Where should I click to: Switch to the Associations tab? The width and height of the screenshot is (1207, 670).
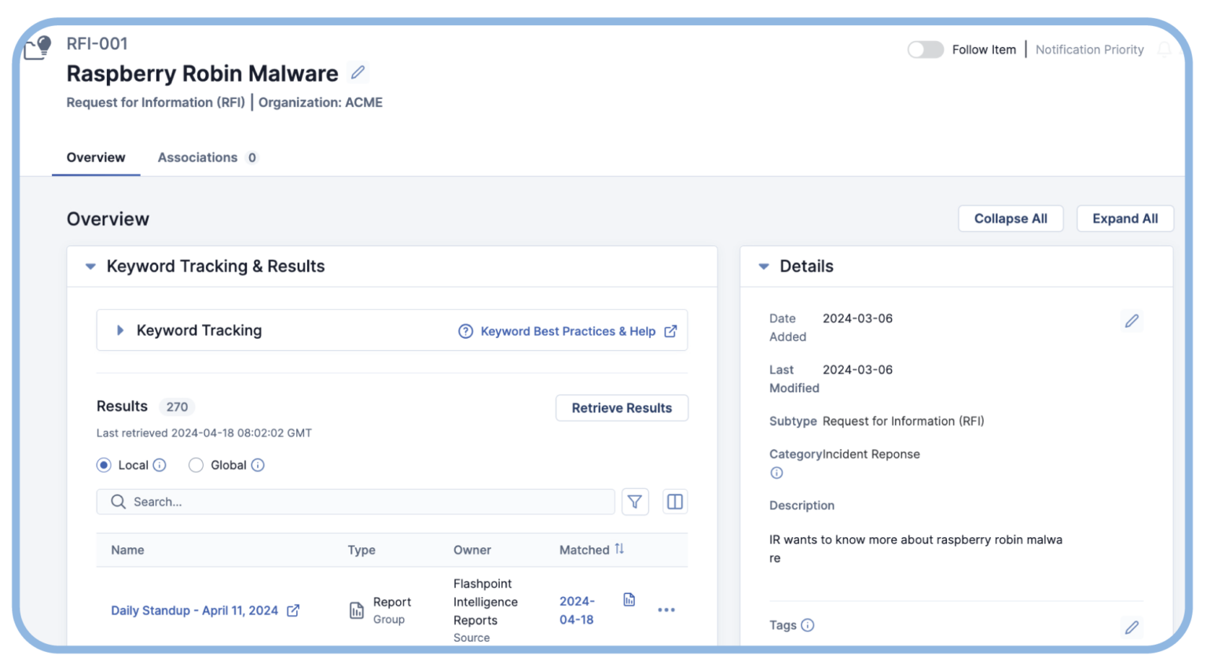pos(198,157)
